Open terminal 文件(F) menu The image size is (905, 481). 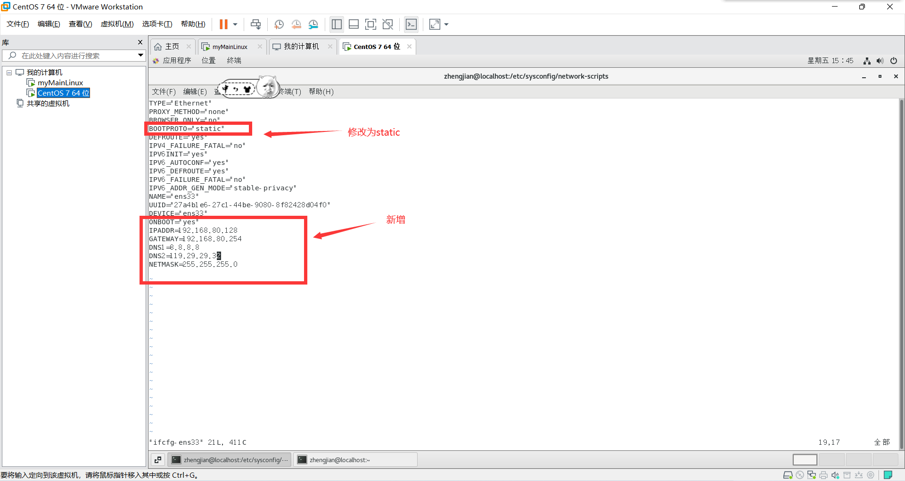tap(164, 91)
